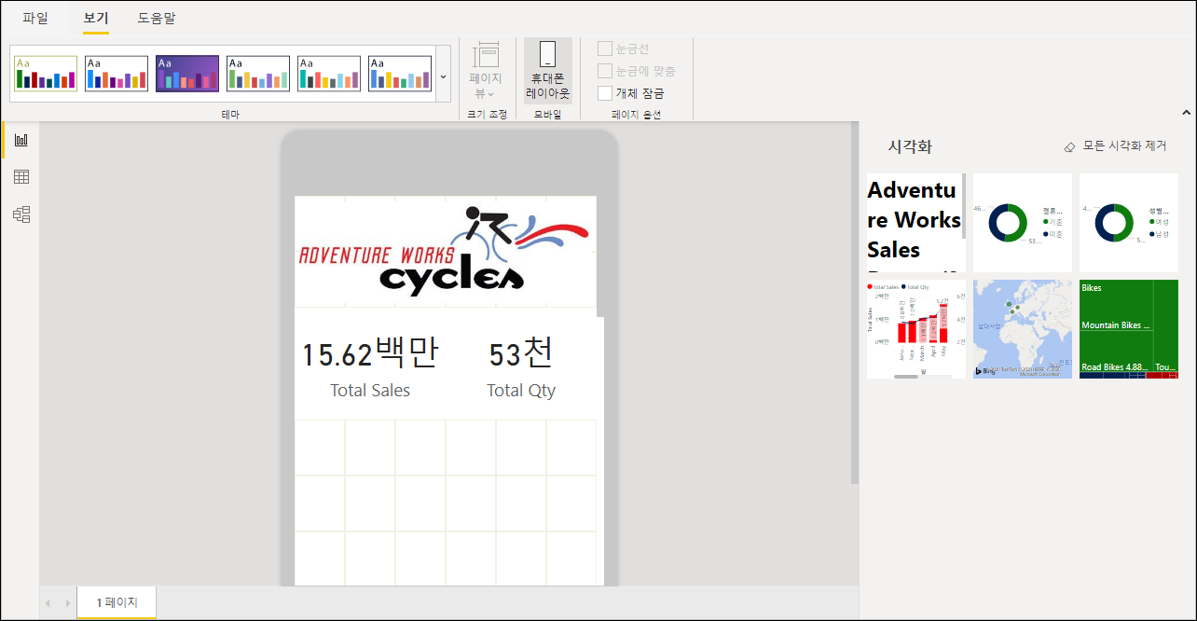The width and height of the screenshot is (1197, 621).
Task: Open the 파일 ribbon tab
Action: [35, 18]
